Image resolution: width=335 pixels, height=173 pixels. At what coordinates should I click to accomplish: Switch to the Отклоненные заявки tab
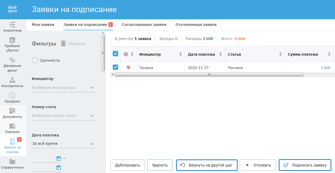coord(196,25)
